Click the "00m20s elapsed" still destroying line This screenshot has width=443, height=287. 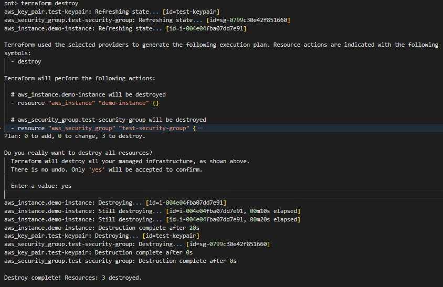pos(152,219)
